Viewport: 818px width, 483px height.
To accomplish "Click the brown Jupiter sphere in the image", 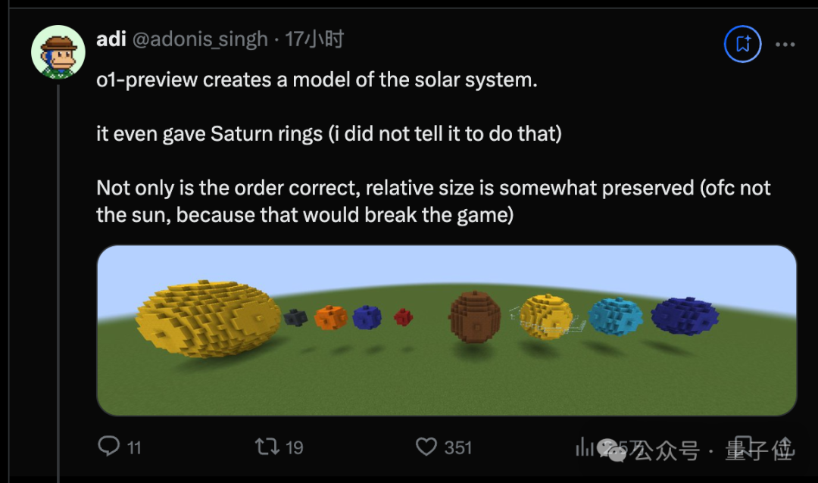I will click(474, 316).
